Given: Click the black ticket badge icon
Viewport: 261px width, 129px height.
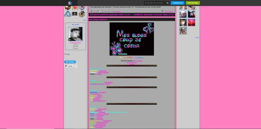Looking at the screenshot, I should coord(75,14).
